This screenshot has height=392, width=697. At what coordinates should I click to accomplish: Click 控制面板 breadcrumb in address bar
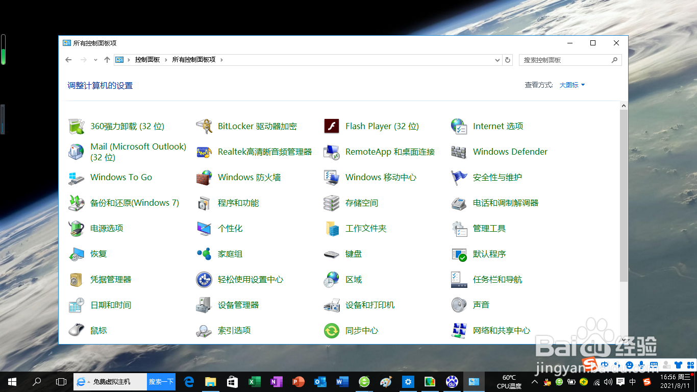tap(147, 60)
